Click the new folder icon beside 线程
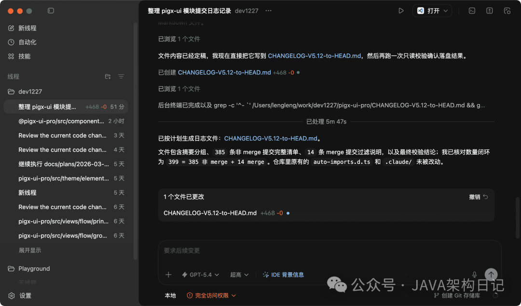 108,76
